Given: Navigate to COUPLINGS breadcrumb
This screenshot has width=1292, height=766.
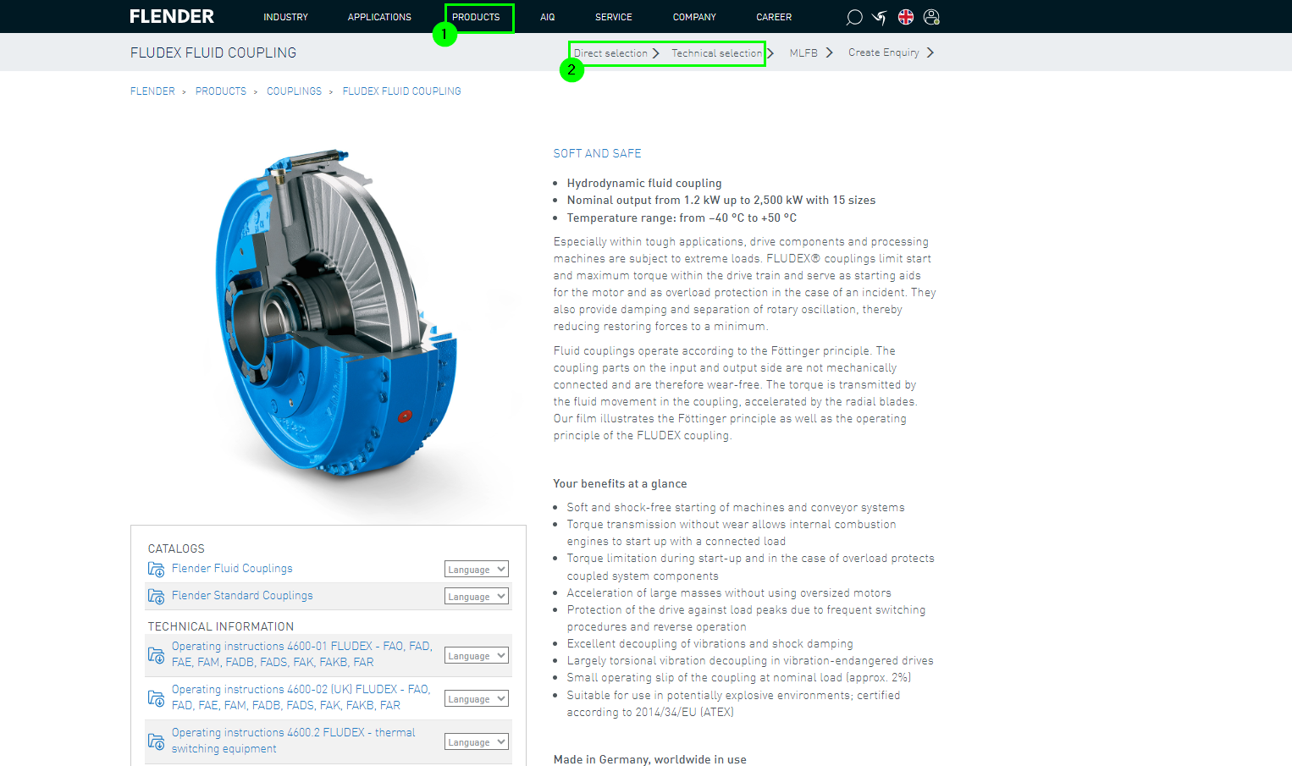Looking at the screenshot, I should [x=294, y=91].
